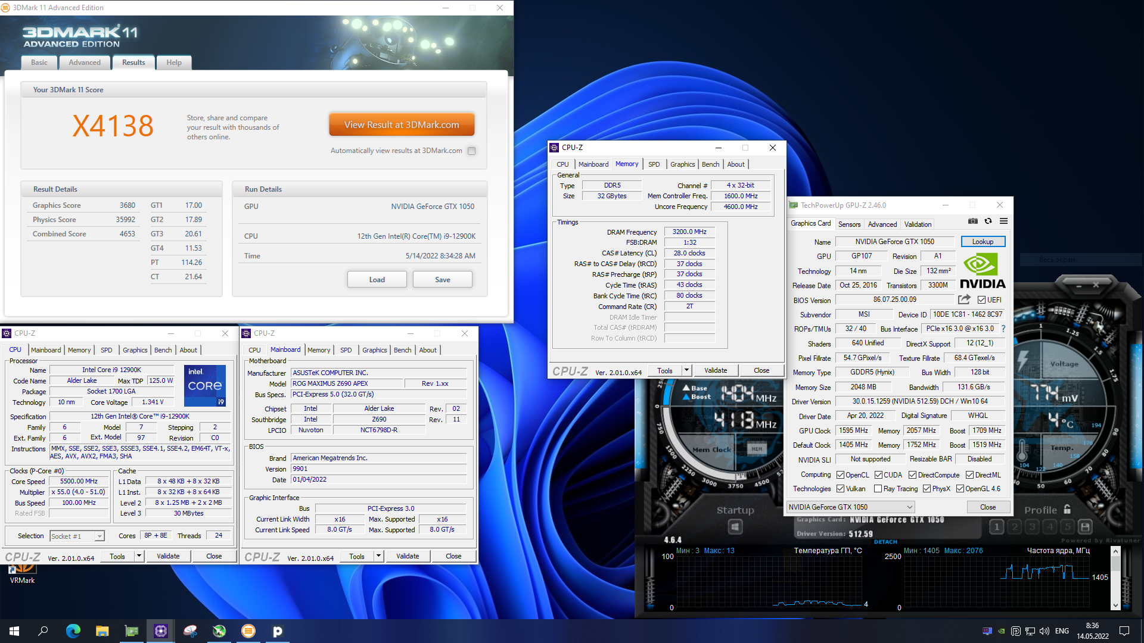Click the NVIDIA logo in GPU-Z

coord(983,271)
